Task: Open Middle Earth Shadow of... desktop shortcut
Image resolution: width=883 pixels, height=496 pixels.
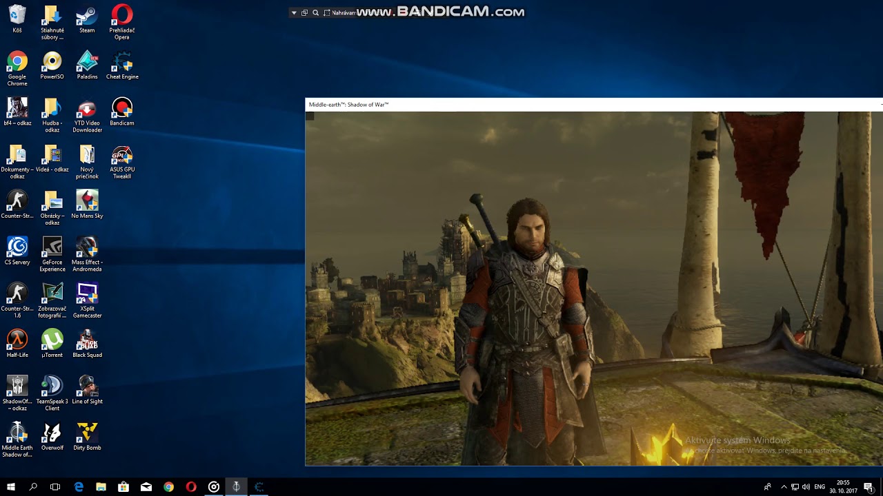Action: point(17,439)
